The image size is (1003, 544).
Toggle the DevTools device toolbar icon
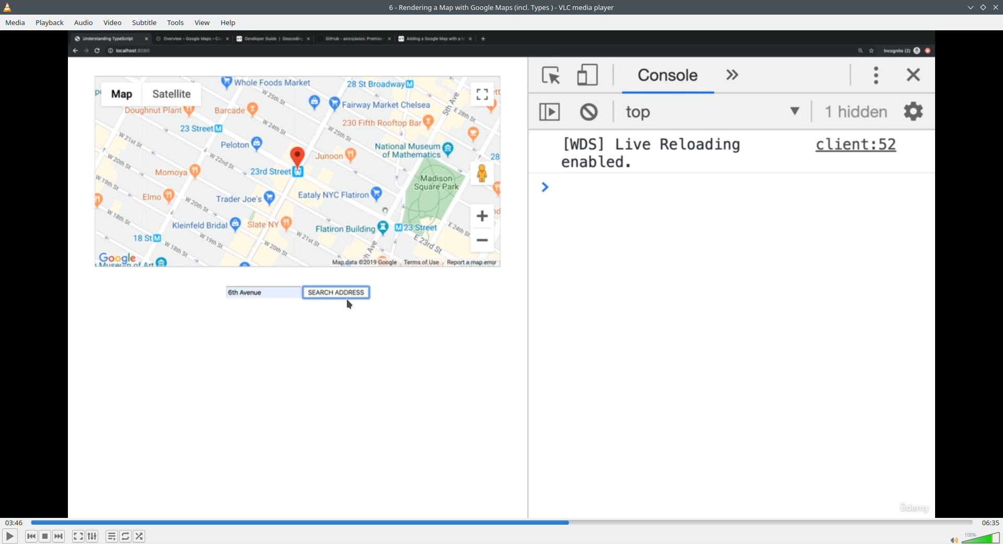tap(587, 75)
